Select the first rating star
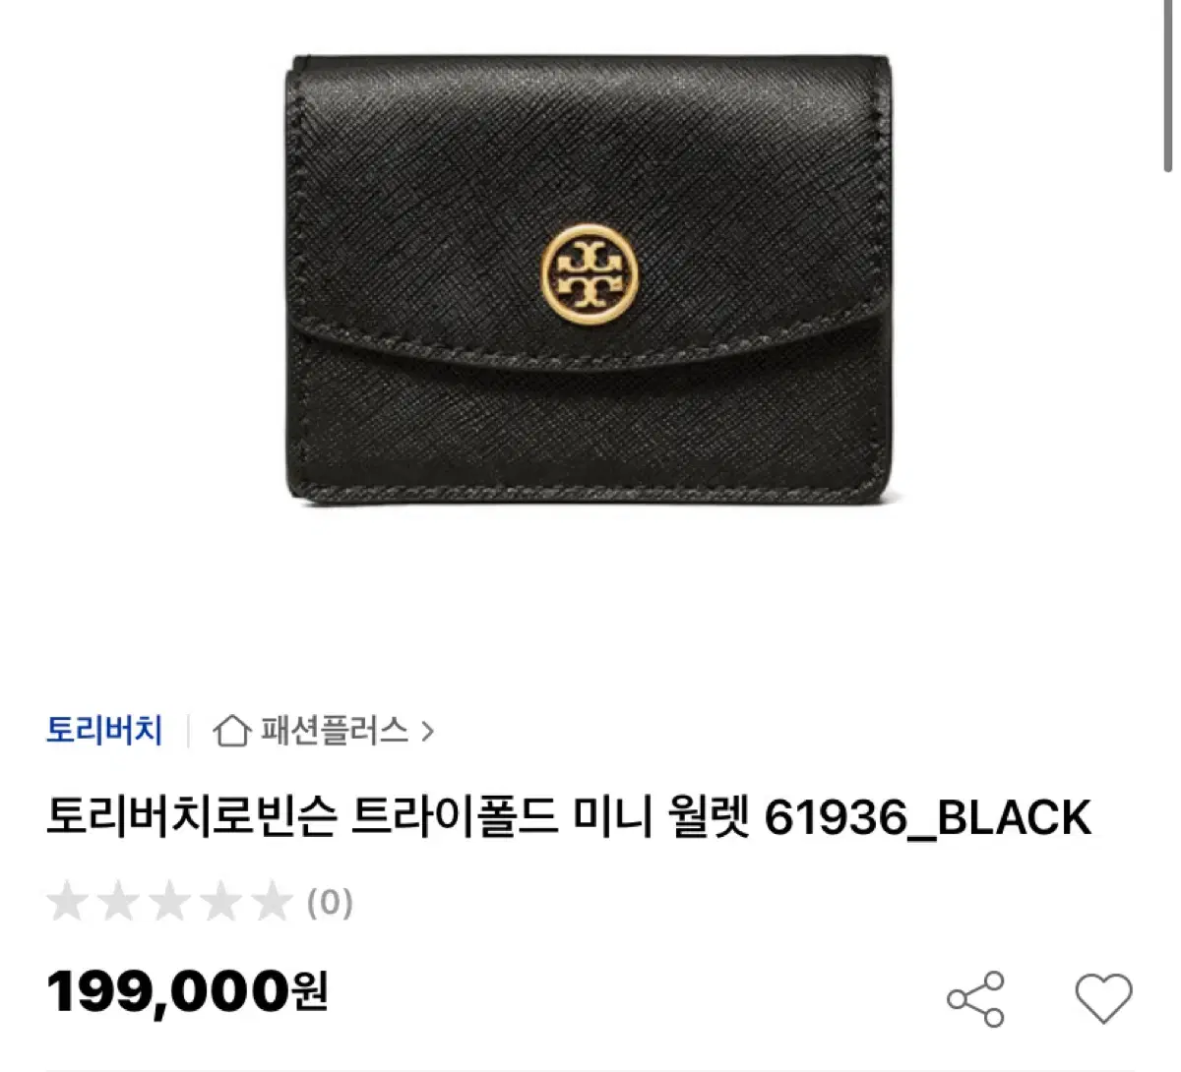 click(67, 902)
